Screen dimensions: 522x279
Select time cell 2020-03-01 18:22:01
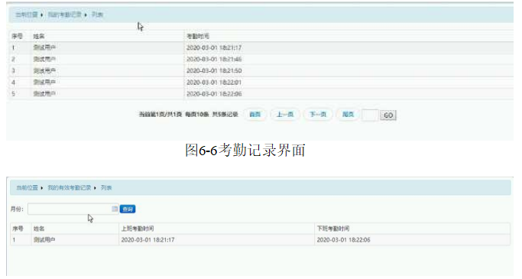[214, 83]
